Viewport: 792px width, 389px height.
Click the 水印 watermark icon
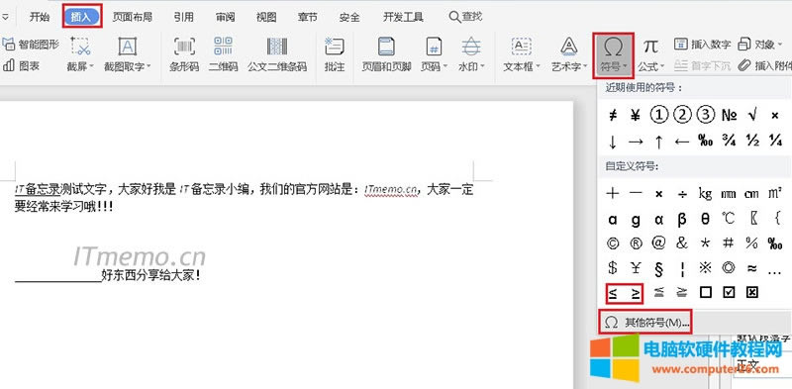[x=471, y=47]
